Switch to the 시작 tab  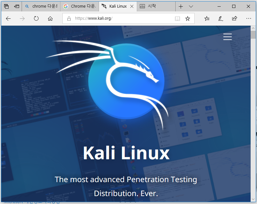point(156,6)
